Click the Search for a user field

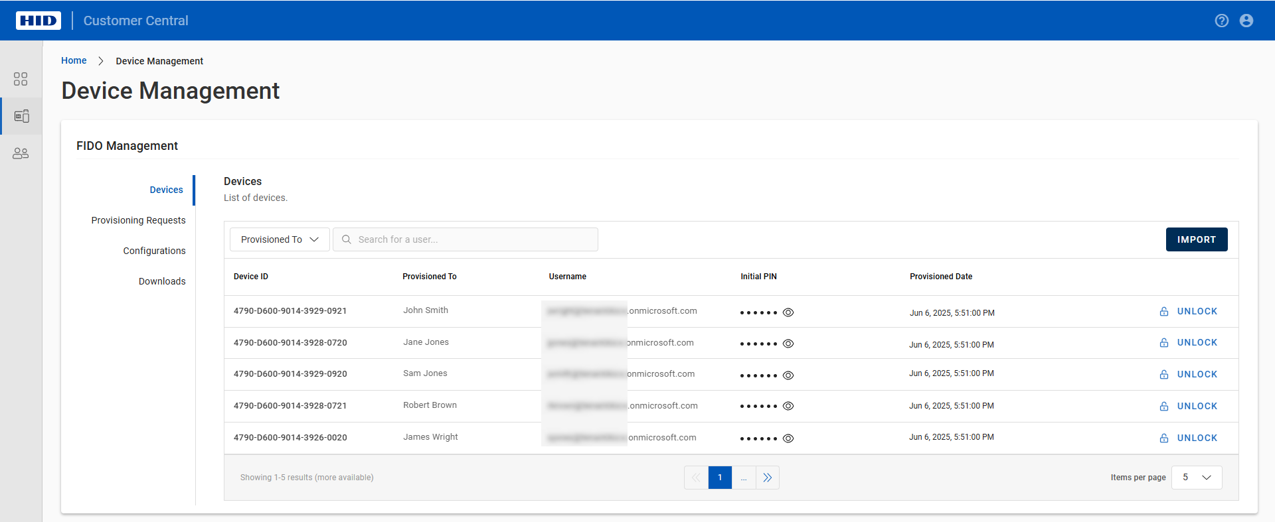click(x=471, y=239)
